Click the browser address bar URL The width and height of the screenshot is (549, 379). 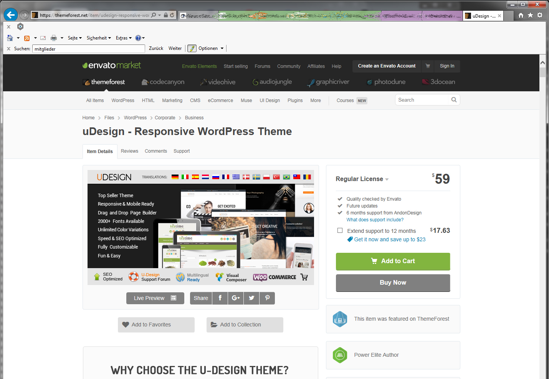(94, 15)
